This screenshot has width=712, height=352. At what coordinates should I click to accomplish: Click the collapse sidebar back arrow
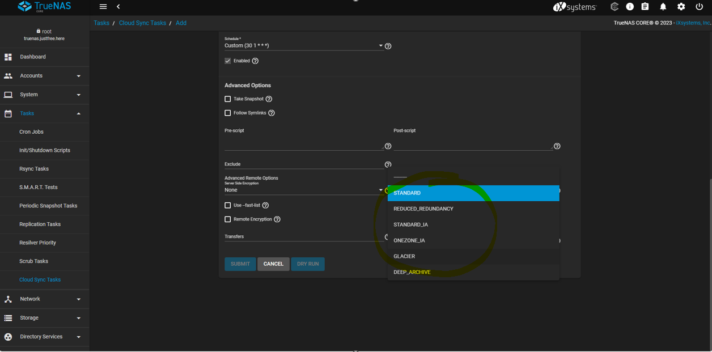pyautogui.click(x=118, y=7)
